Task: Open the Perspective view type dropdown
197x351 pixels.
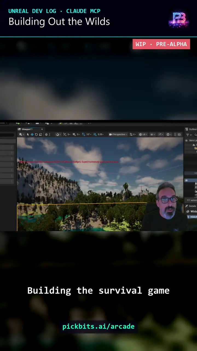Action: pos(118,134)
